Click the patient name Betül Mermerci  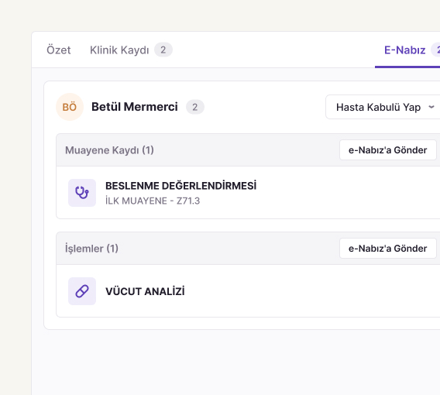(135, 107)
